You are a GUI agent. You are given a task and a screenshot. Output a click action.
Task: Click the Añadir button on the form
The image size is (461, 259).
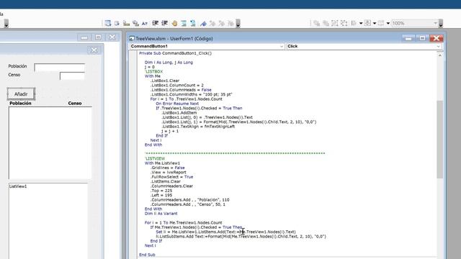pos(21,94)
